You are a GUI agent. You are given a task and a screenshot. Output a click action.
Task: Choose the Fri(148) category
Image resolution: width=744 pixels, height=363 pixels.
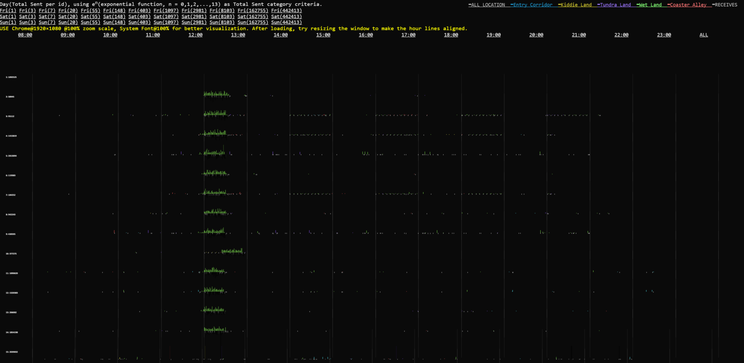click(x=114, y=11)
